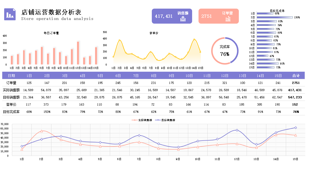Click the 实际销售额 legend triangle marker
This screenshot has width=310, height=172.
[x=135, y=120]
